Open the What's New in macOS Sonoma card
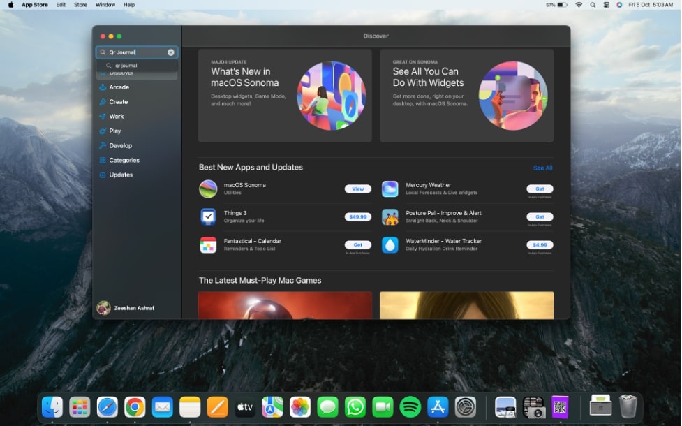 coord(285,96)
